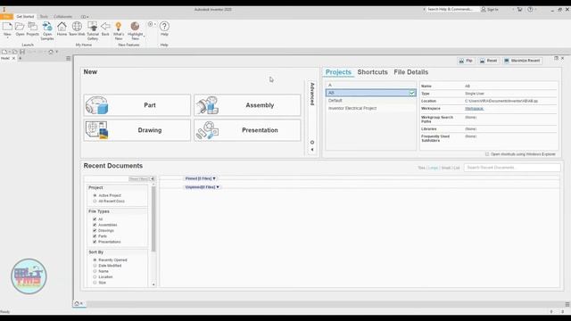The width and height of the screenshot is (571, 321).
Task: Sort by Name radio button
Action: [x=95, y=271]
